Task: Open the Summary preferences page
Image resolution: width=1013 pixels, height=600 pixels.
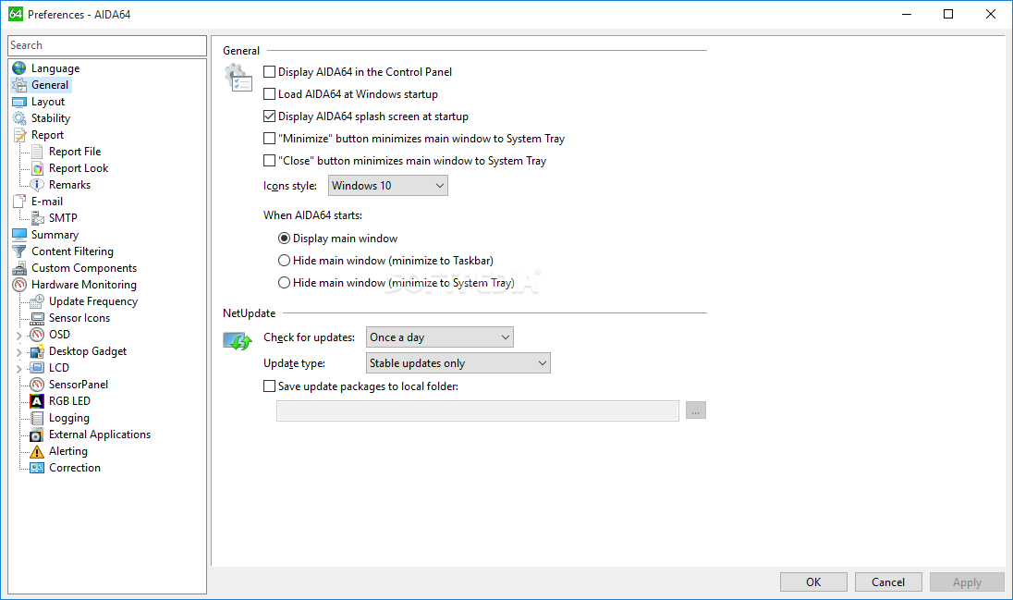Action: (x=55, y=235)
